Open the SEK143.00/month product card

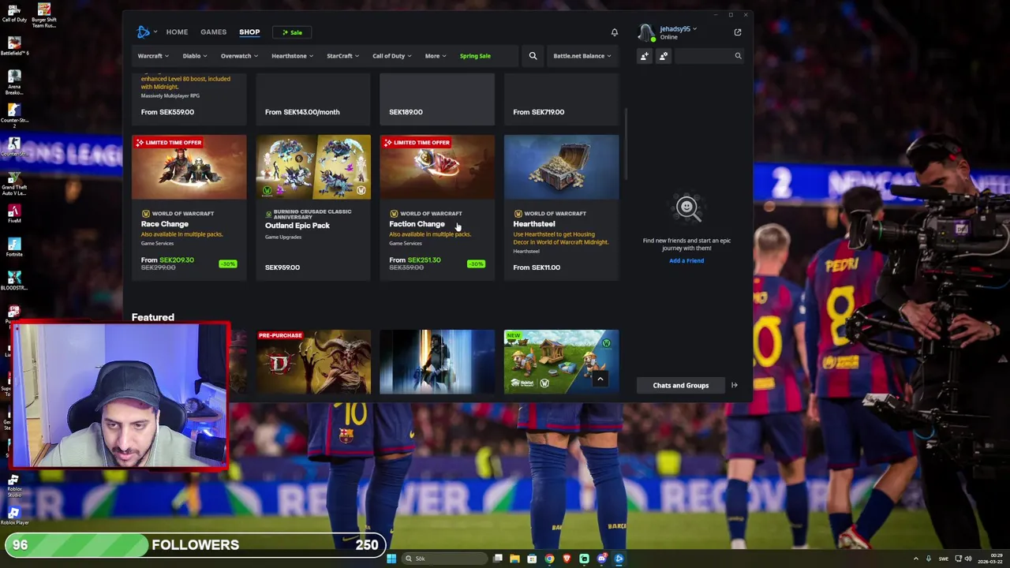(312, 98)
